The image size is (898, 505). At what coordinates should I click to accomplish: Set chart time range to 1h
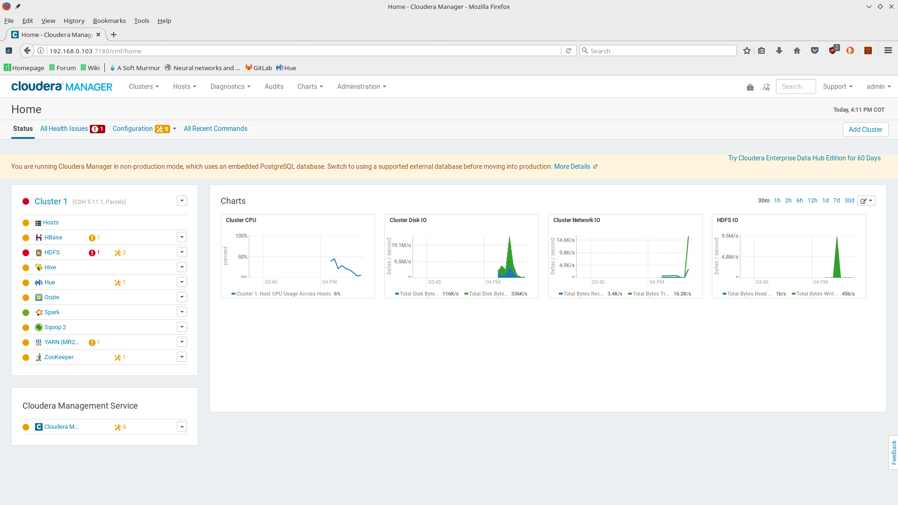coord(777,201)
